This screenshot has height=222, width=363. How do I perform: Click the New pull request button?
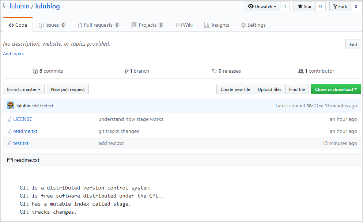coord(68,89)
